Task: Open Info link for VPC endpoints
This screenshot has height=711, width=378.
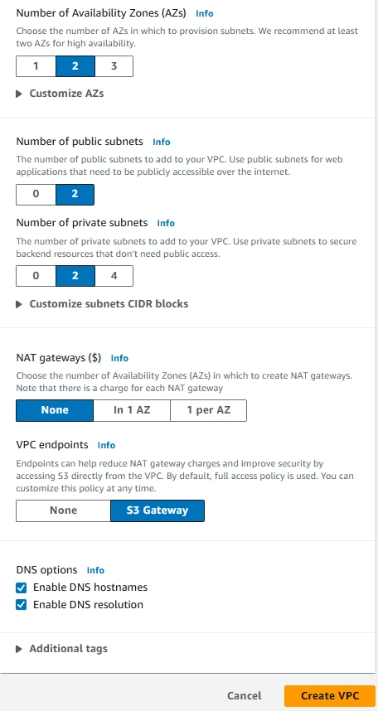Action: 106,445
